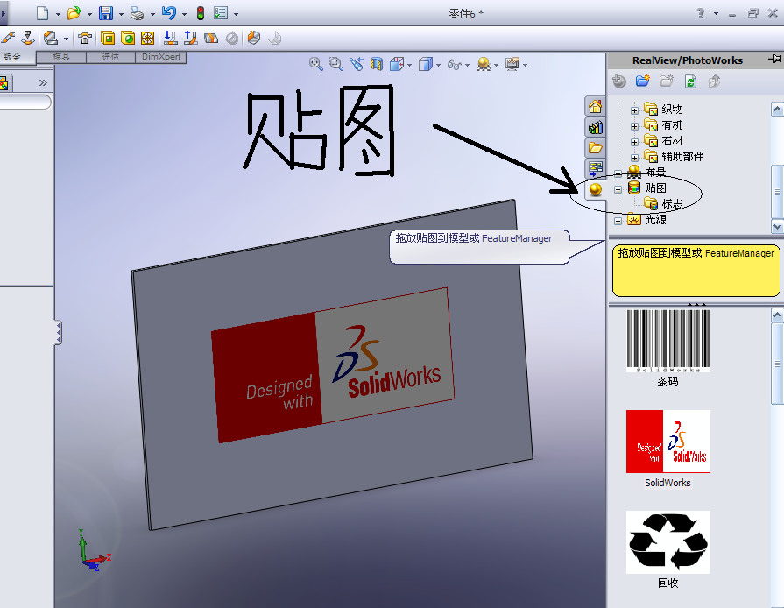The image size is (784, 608).
Task: Click the Options checklist icon
Action: pyautogui.click(x=221, y=13)
